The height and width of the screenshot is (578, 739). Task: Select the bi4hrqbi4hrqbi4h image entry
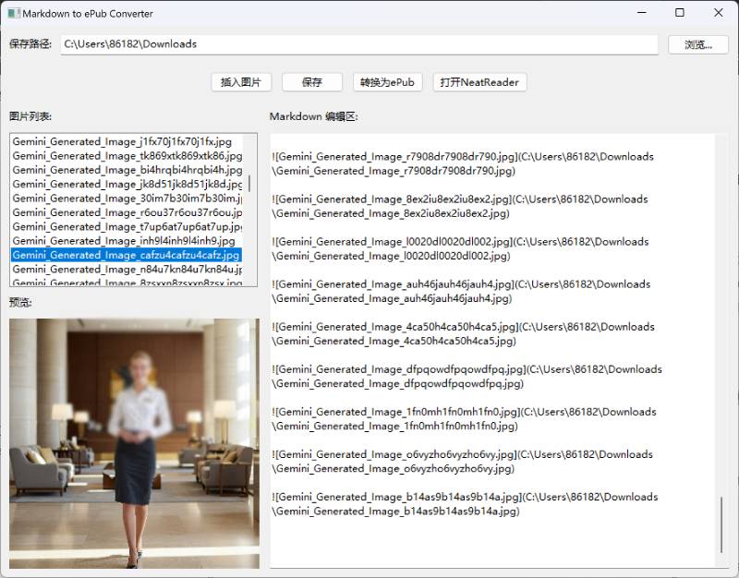pyautogui.click(x=129, y=170)
